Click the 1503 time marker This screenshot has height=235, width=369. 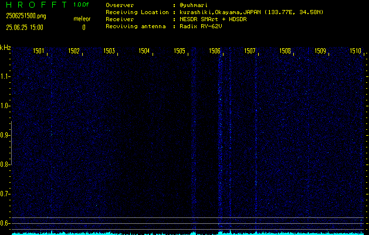(109, 51)
